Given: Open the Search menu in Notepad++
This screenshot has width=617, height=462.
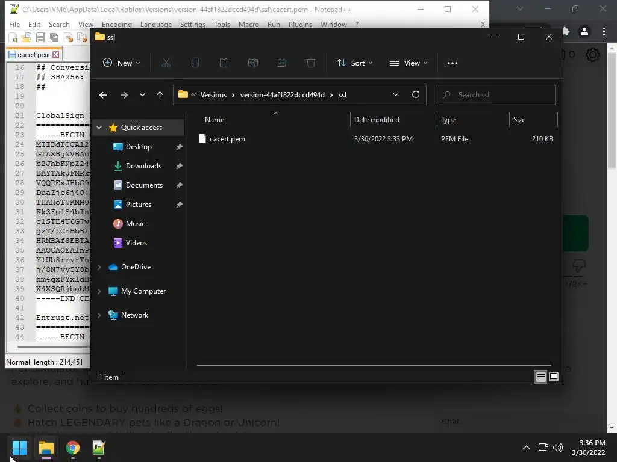Looking at the screenshot, I should [59, 24].
